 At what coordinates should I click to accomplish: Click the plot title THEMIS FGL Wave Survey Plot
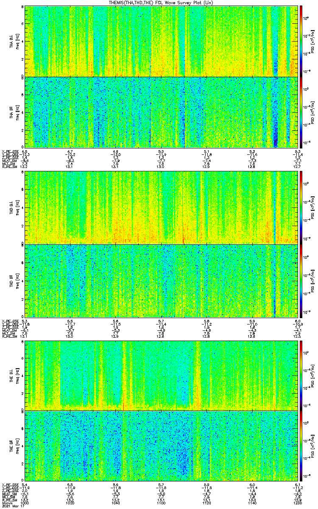[162, 3]
